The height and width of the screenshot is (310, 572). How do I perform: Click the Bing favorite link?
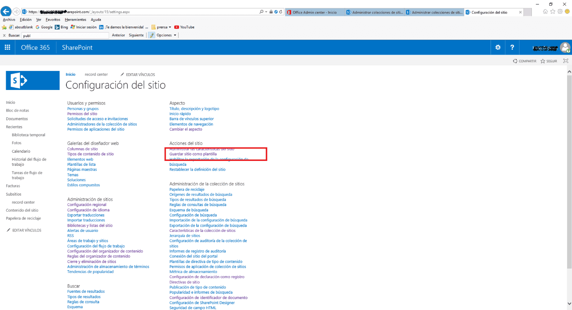coord(61,27)
